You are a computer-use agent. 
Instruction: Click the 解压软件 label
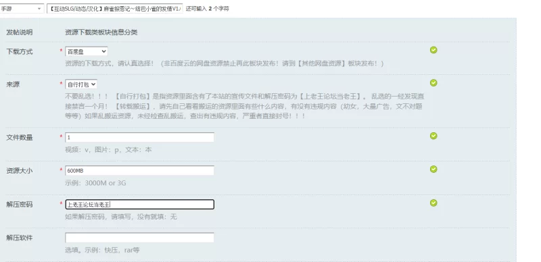click(20, 238)
